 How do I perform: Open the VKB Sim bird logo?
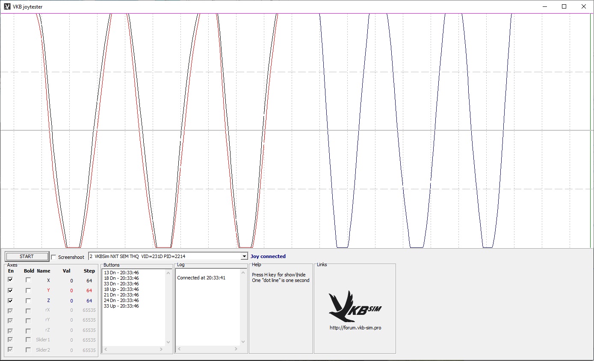355,306
